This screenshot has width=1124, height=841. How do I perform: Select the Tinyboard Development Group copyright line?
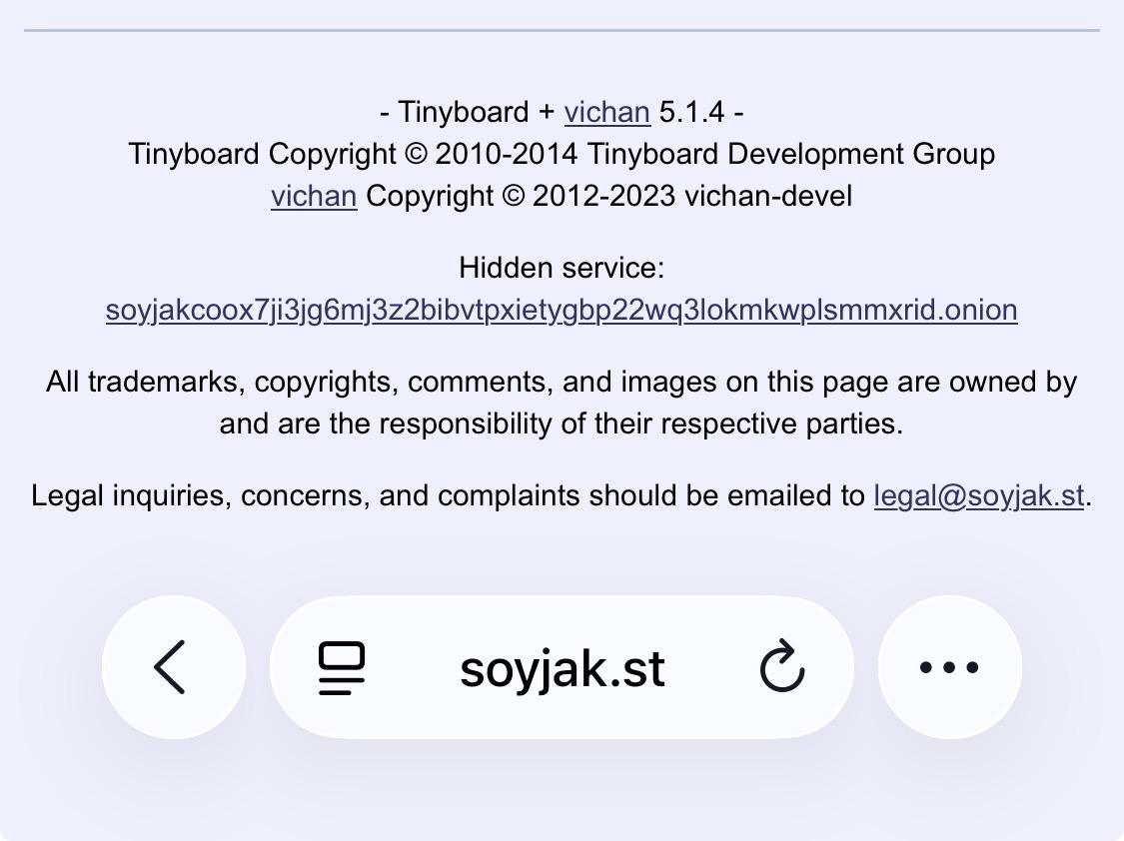(x=562, y=154)
